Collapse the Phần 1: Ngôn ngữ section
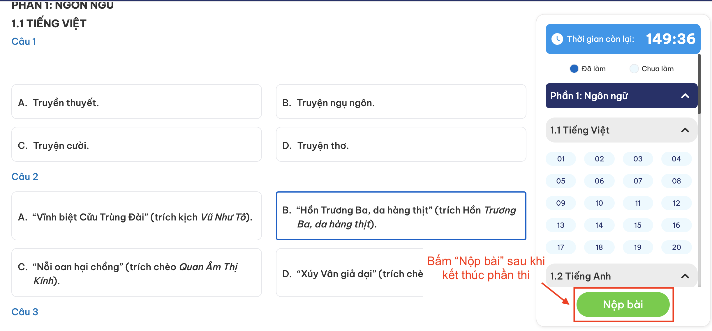 685,96
